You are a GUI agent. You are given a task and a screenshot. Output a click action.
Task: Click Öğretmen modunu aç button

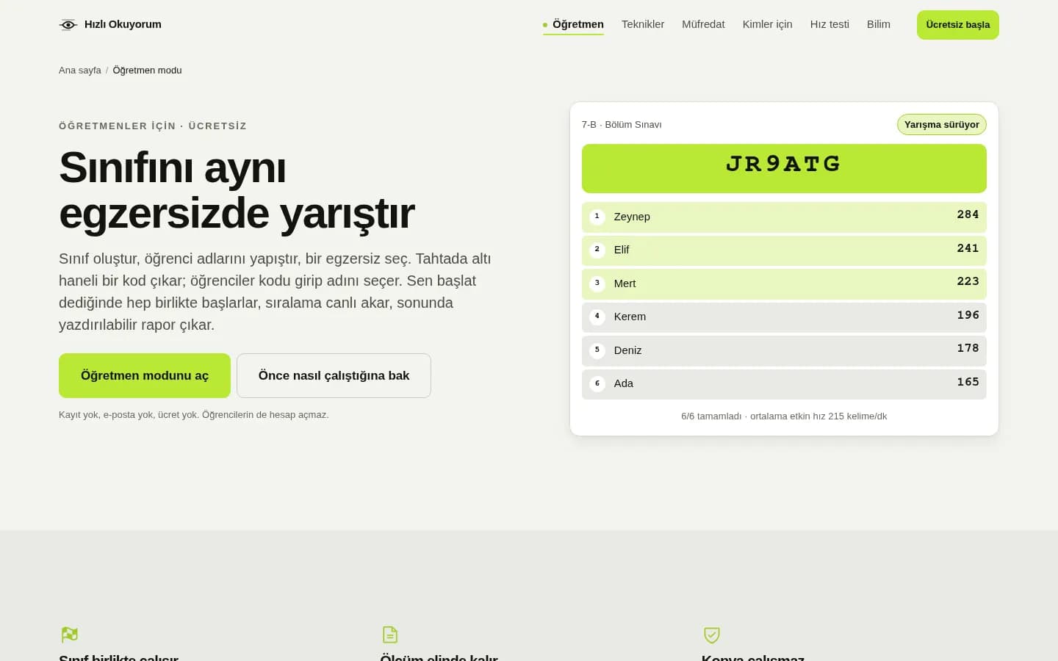pyautogui.click(x=145, y=375)
